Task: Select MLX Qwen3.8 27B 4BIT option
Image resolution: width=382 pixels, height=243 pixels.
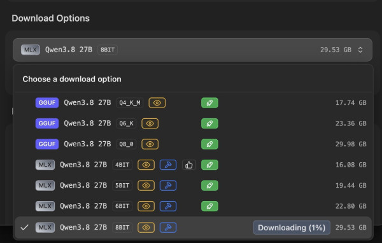Action: pyautogui.click(x=193, y=165)
